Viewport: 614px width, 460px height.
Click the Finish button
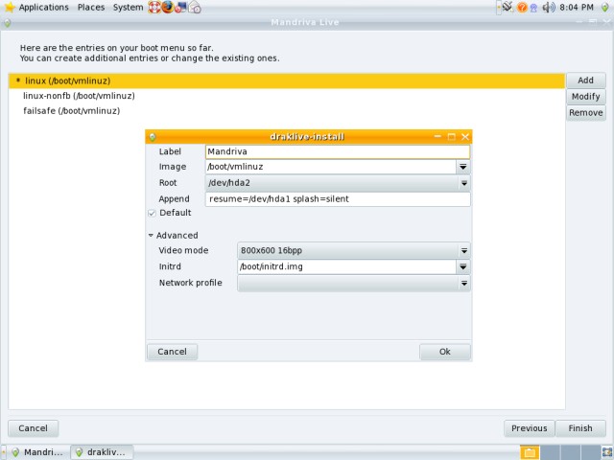pos(580,428)
